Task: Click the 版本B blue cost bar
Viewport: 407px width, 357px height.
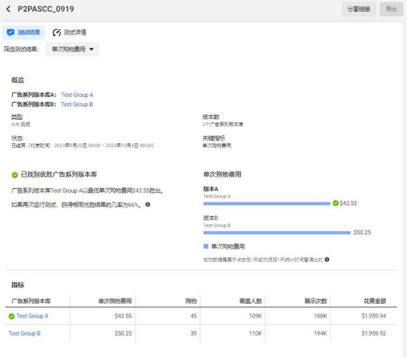Action: [276, 232]
